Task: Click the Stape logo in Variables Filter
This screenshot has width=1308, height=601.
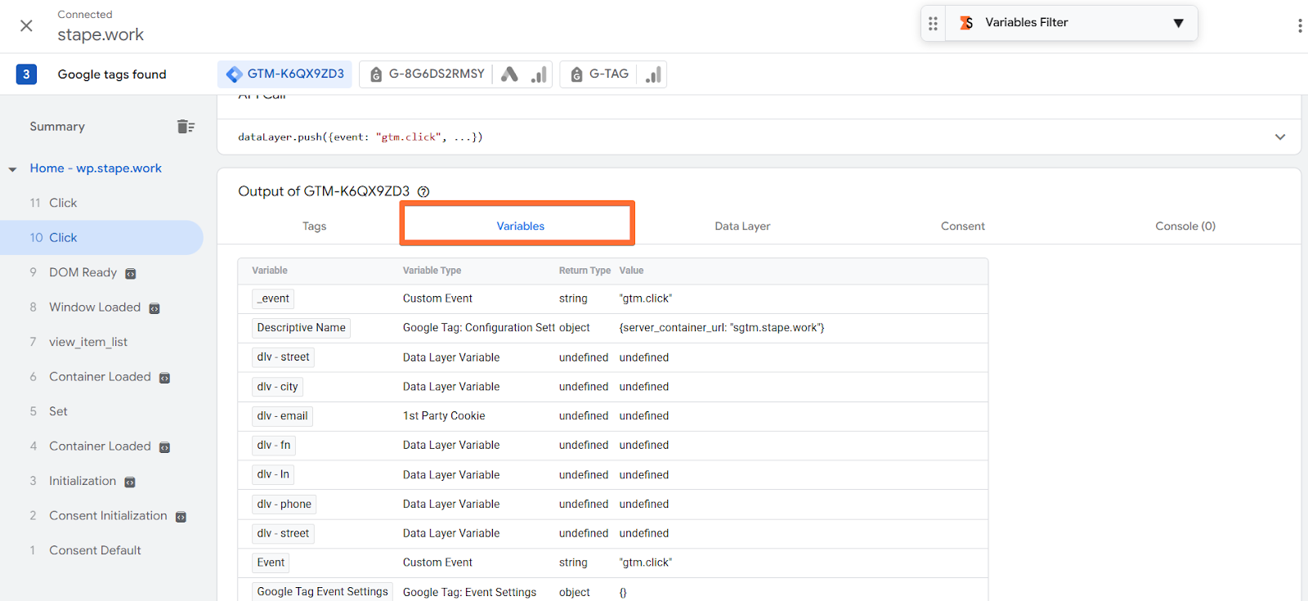Action: (x=966, y=23)
